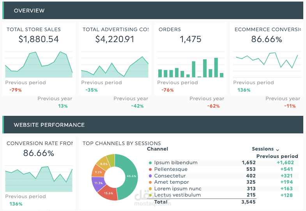
Task: Select the Lectus vestibulum channel row
Action: tap(223, 195)
